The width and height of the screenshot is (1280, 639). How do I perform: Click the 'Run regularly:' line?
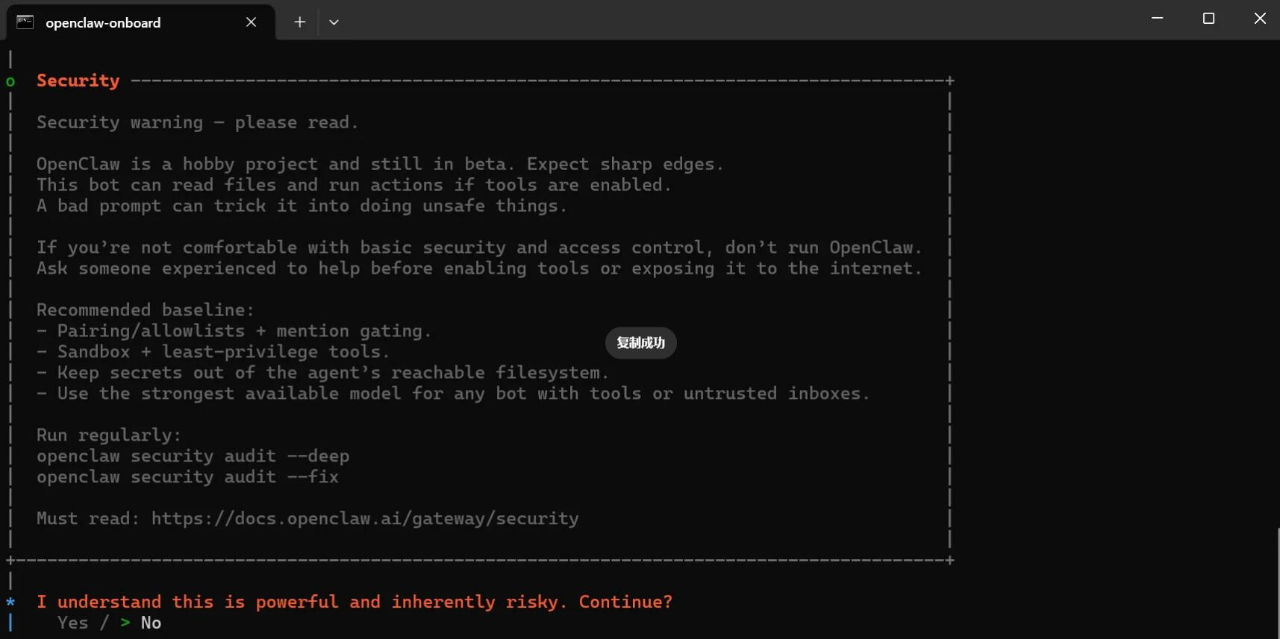(109, 435)
